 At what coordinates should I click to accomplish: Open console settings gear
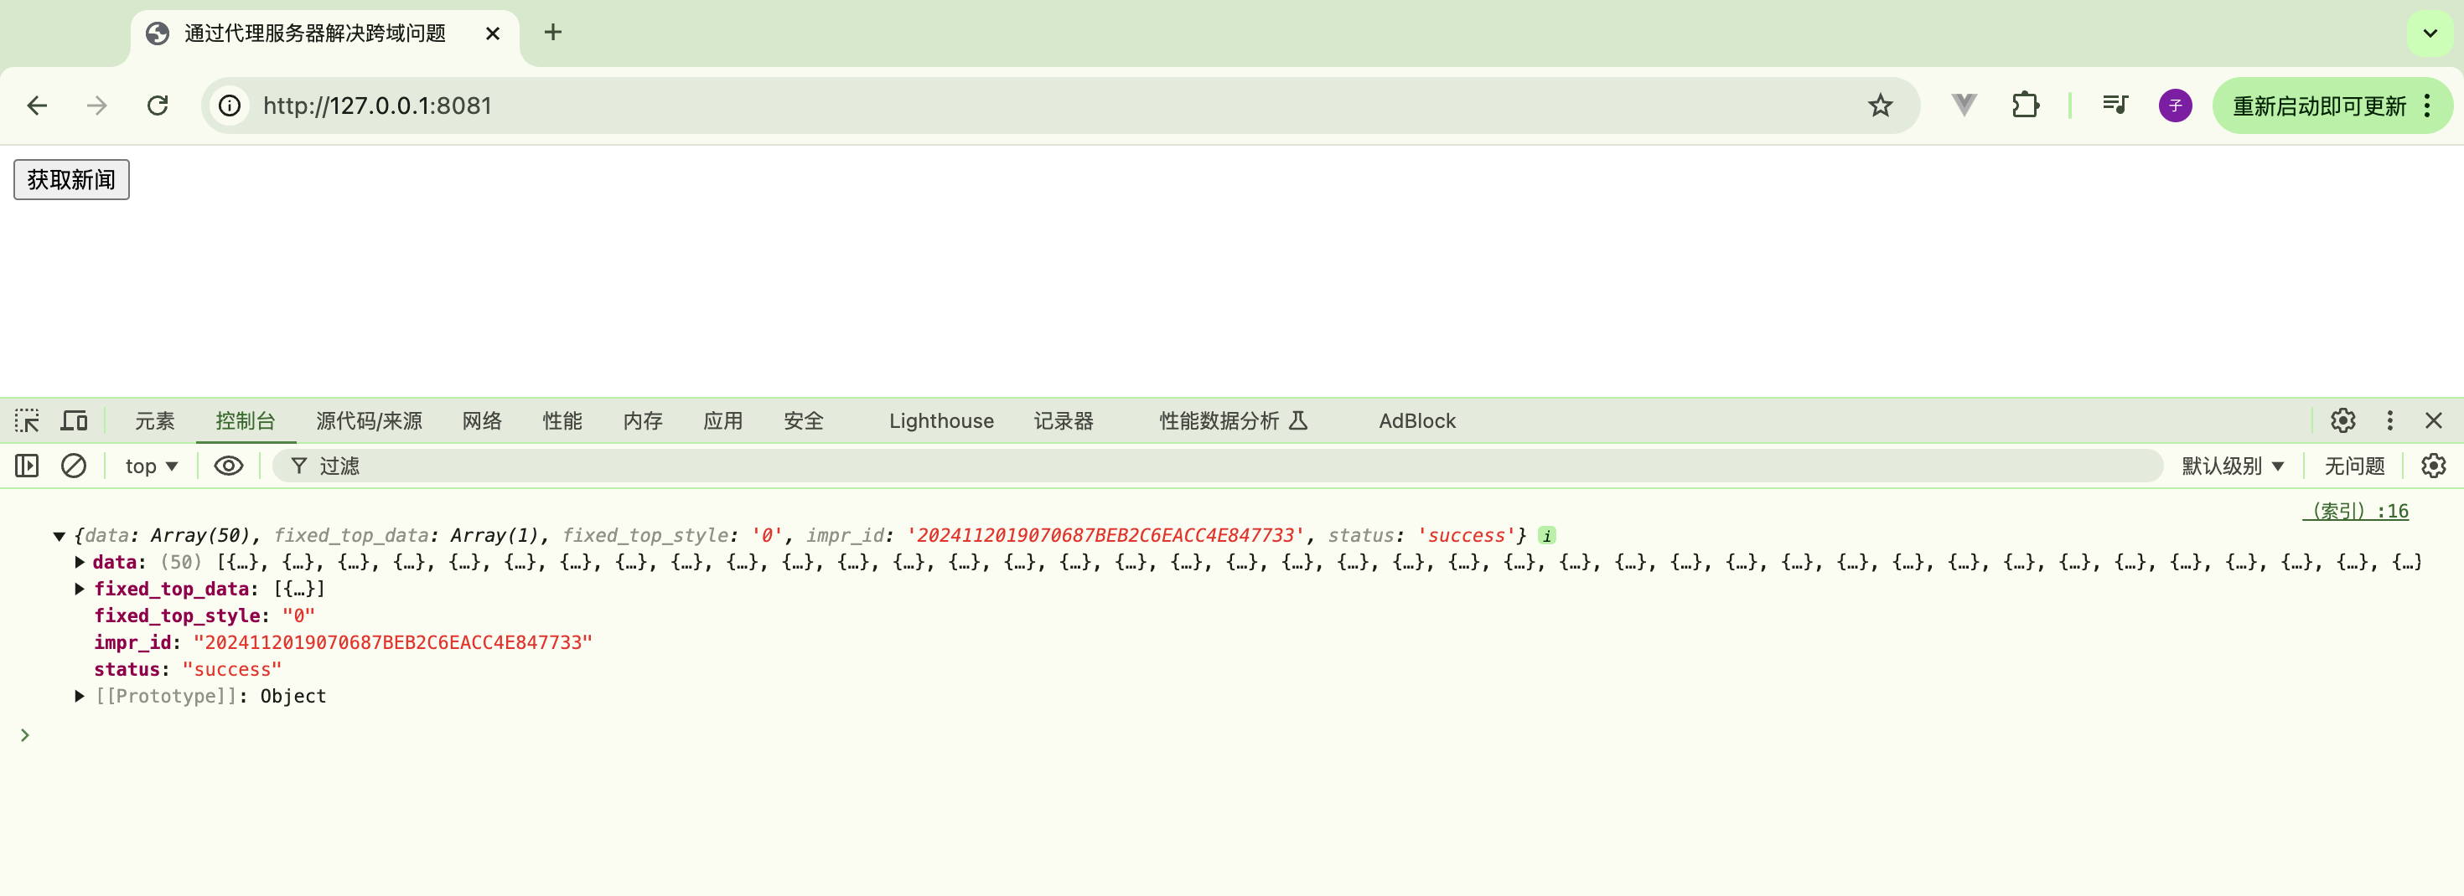tap(2433, 466)
